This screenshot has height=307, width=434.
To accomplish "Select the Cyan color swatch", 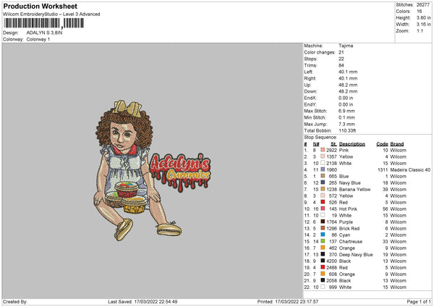I will [323, 235].
